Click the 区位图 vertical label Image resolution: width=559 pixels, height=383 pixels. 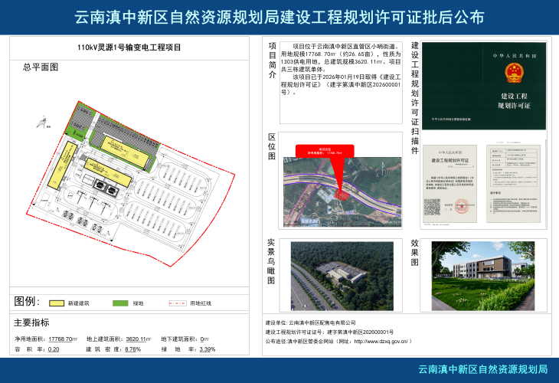(272, 146)
